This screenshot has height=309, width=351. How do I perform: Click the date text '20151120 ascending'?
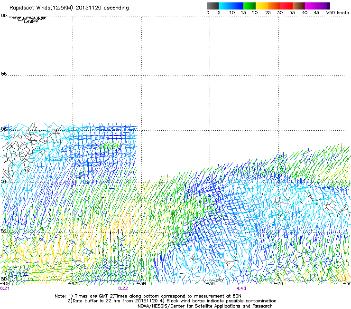click(x=102, y=8)
